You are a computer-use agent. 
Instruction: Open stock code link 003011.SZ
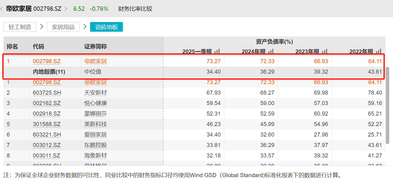(47, 156)
